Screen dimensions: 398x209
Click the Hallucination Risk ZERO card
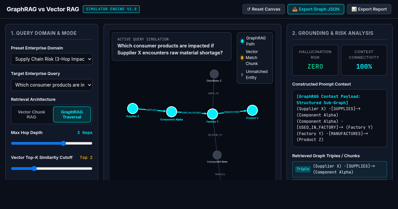pyautogui.click(x=315, y=60)
